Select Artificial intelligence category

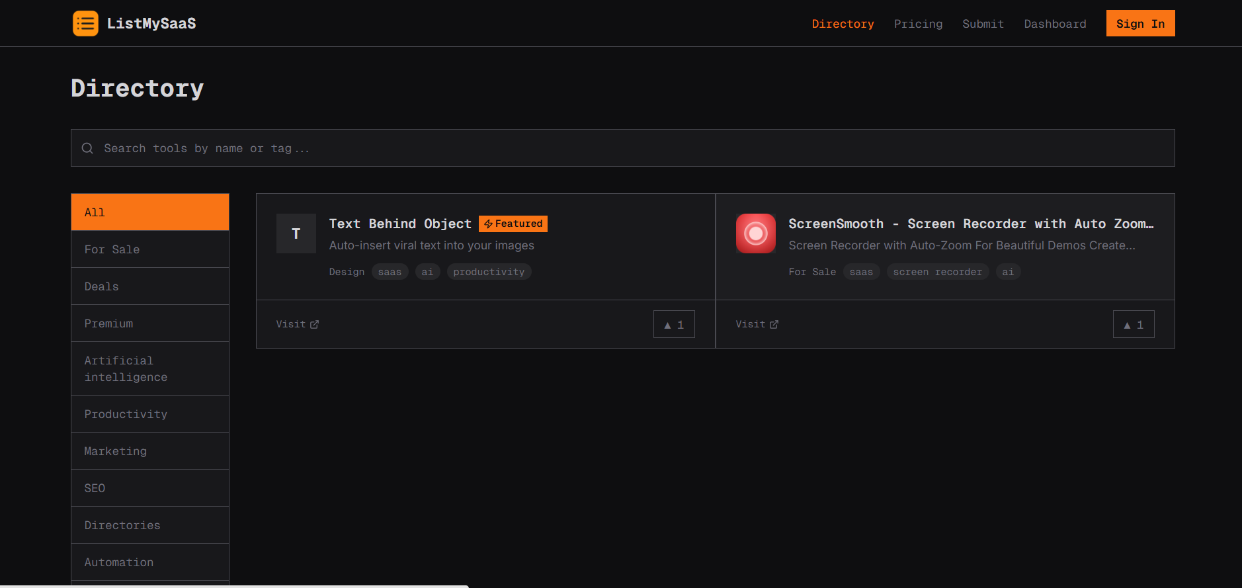click(x=150, y=368)
